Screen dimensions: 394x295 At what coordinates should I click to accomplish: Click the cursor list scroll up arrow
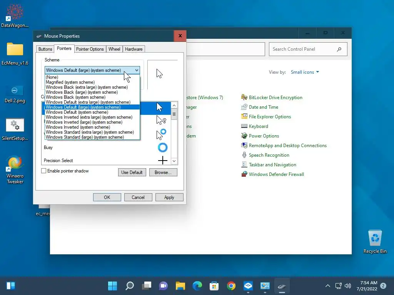pos(174,105)
